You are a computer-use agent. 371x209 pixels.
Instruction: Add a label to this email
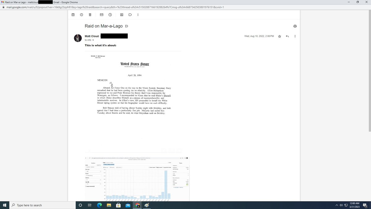[130, 15]
